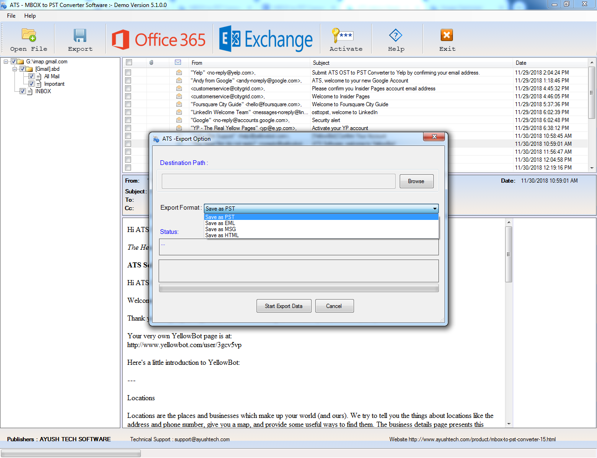The width and height of the screenshot is (597, 458).
Task: Click envelope icon of LinkedIn Welcome Team email
Action: point(179,112)
